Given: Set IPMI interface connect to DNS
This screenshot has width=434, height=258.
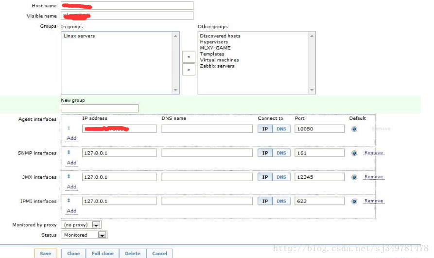Looking at the screenshot, I should 281,201.
